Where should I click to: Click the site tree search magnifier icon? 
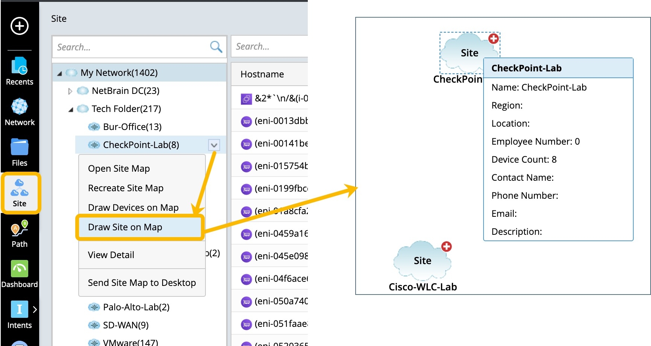tap(216, 47)
